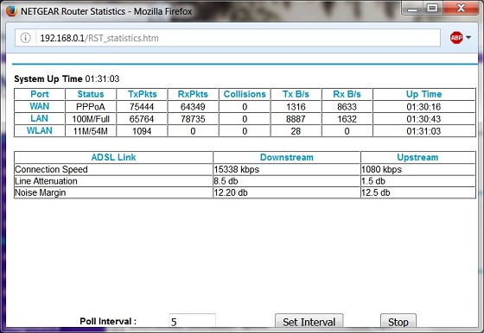Maximize the Firefox window
The width and height of the screenshot is (484, 333).
pyautogui.click(x=432, y=9)
